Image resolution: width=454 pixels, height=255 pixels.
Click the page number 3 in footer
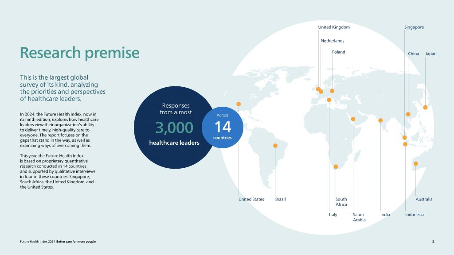(x=433, y=241)
